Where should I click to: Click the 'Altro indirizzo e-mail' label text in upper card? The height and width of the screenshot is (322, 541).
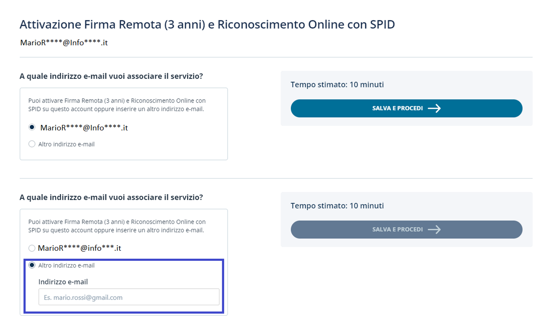tap(66, 144)
